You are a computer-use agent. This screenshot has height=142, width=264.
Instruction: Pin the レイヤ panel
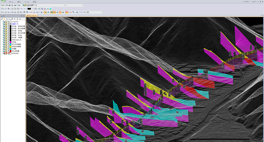tap(22, 16)
